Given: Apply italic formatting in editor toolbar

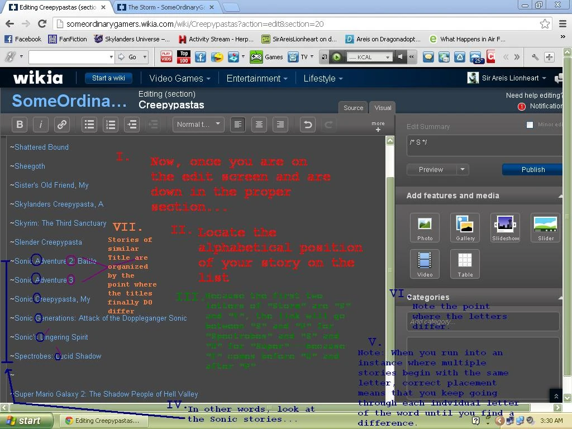Looking at the screenshot, I should 41,125.
